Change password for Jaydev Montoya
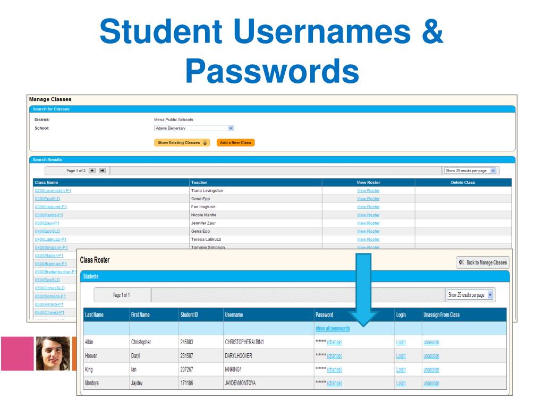Viewport: 544px width, 408px height. (x=335, y=383)
